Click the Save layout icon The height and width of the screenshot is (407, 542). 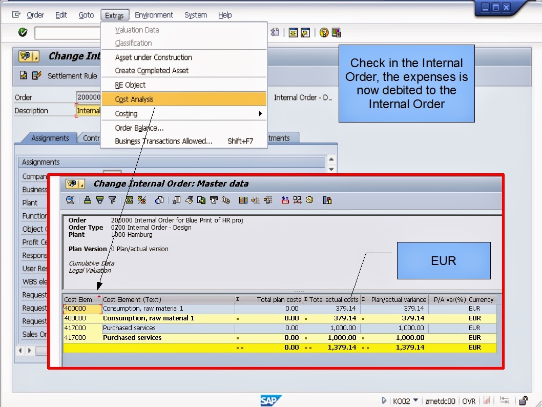[268, 200]
